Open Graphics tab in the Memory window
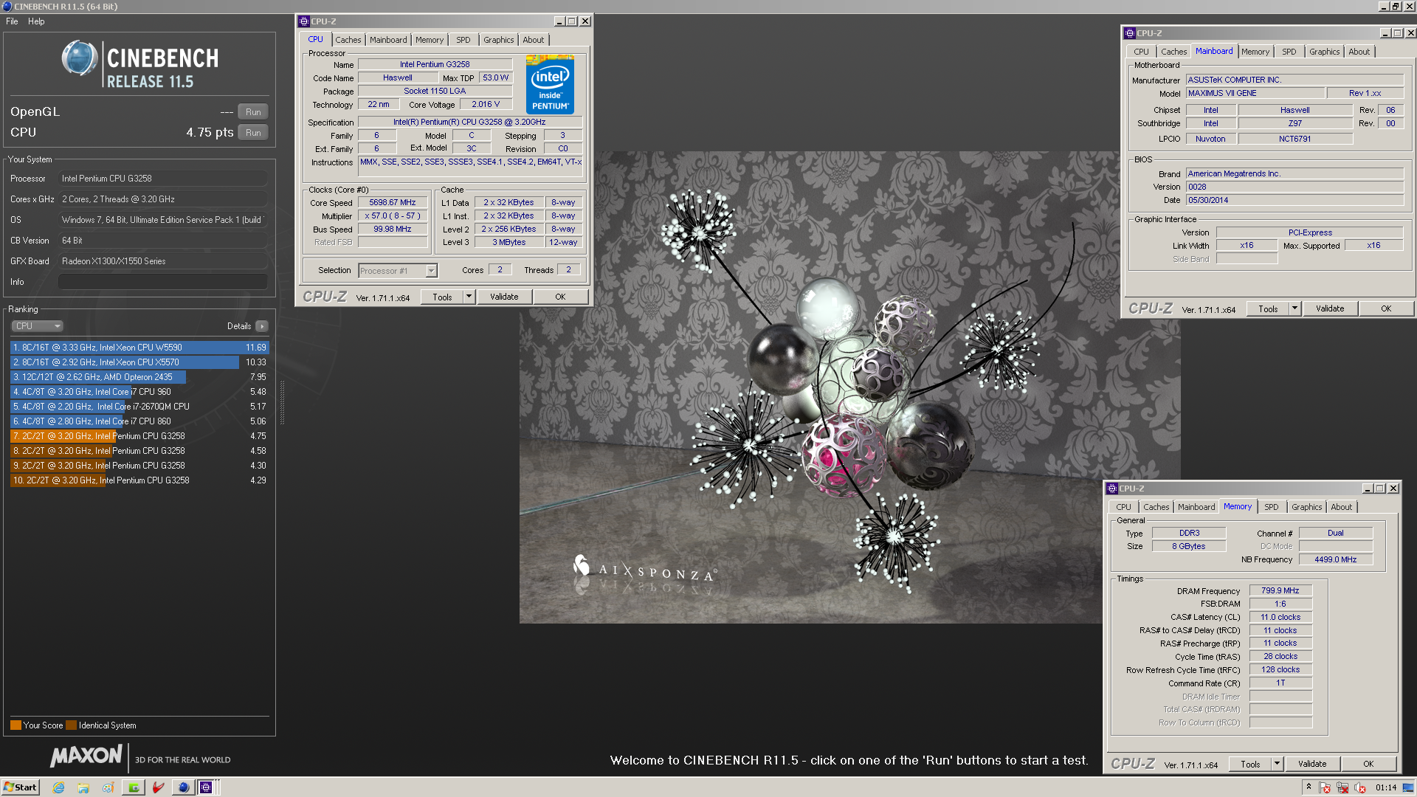The width and height of the screenshot is (1417, 797). 1307,507
